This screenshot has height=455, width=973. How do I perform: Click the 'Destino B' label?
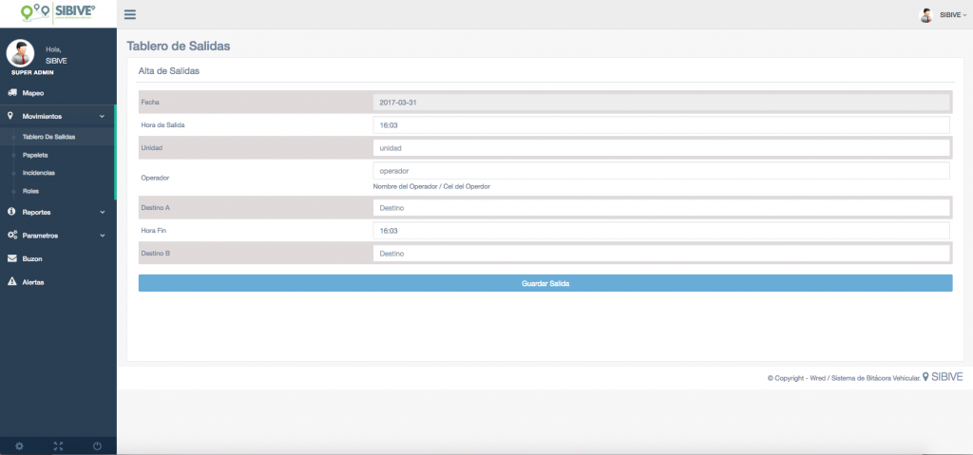coord(155,254)
